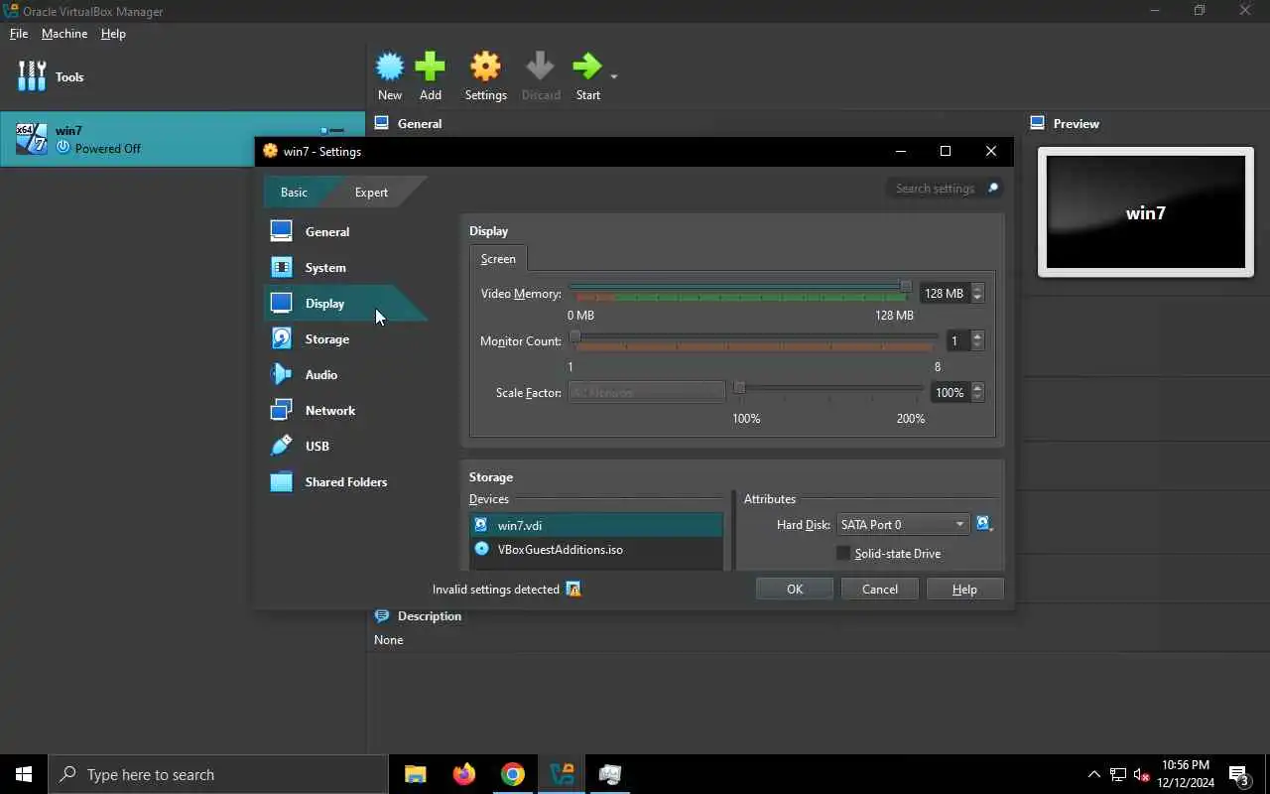
Task: Open win7 machine item menu icon
Action: [x=333, y=130]
